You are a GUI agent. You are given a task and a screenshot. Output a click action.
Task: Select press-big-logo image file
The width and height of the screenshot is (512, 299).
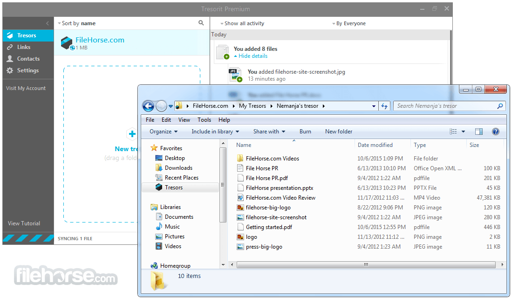point(264,247)
